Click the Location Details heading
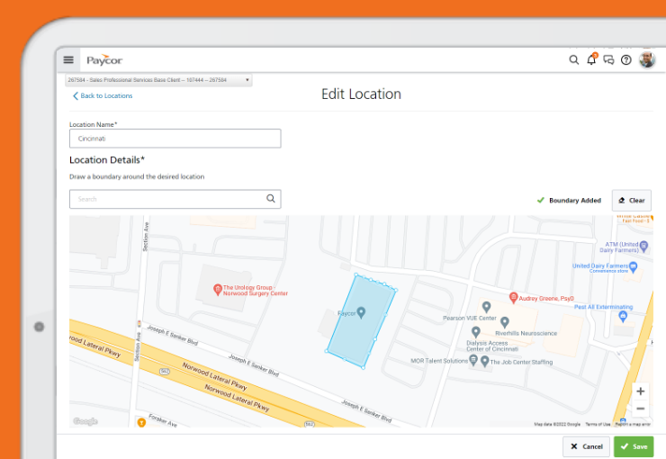 pyautogui.click(x=107, y=160)
